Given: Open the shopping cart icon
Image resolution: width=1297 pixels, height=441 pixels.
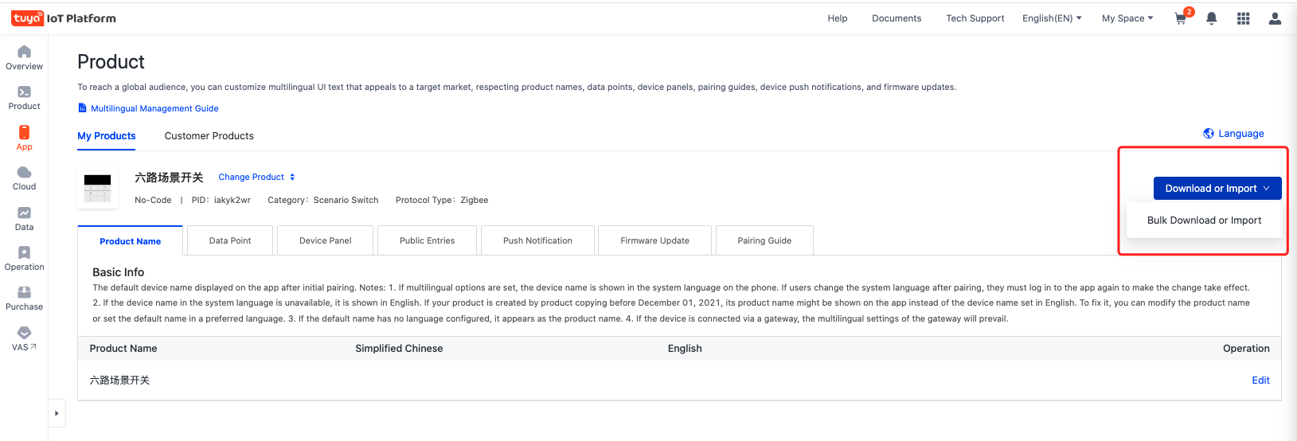Looking at the screenshot, I should [1181, 18].
